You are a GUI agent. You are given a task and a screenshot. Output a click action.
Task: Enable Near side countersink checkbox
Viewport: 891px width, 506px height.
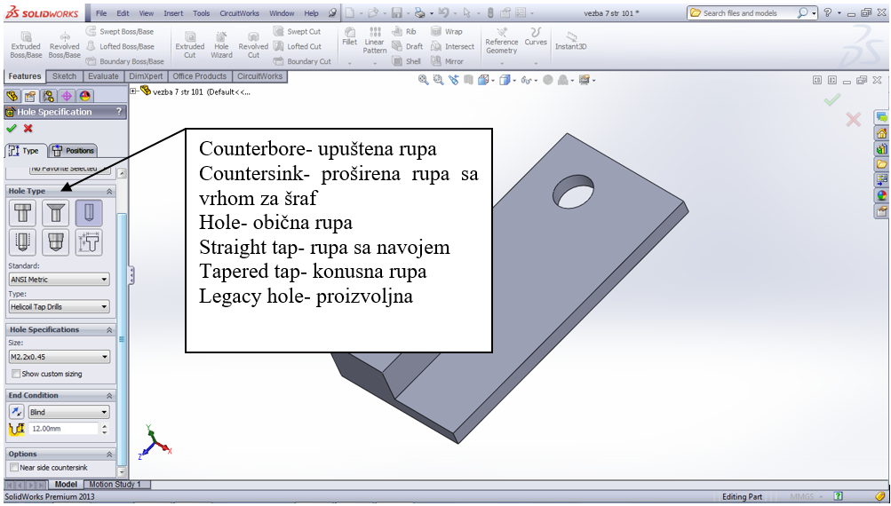(14, 467)
